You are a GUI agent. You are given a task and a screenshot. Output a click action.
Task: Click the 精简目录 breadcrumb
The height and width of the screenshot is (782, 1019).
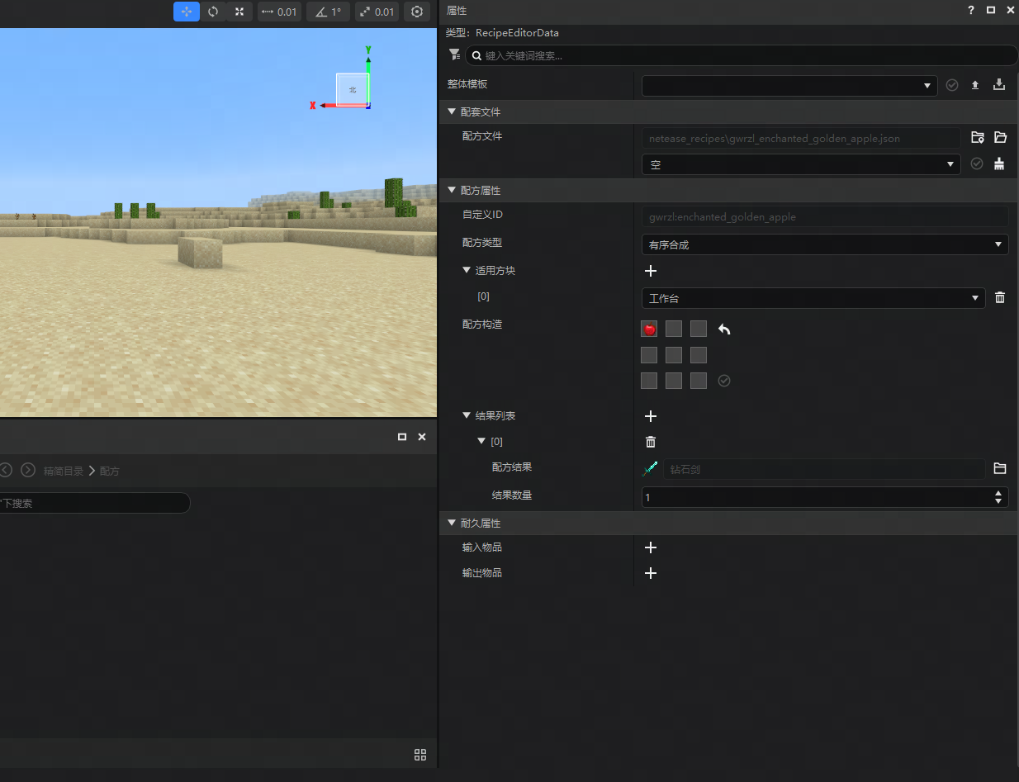tap(64, 471)
